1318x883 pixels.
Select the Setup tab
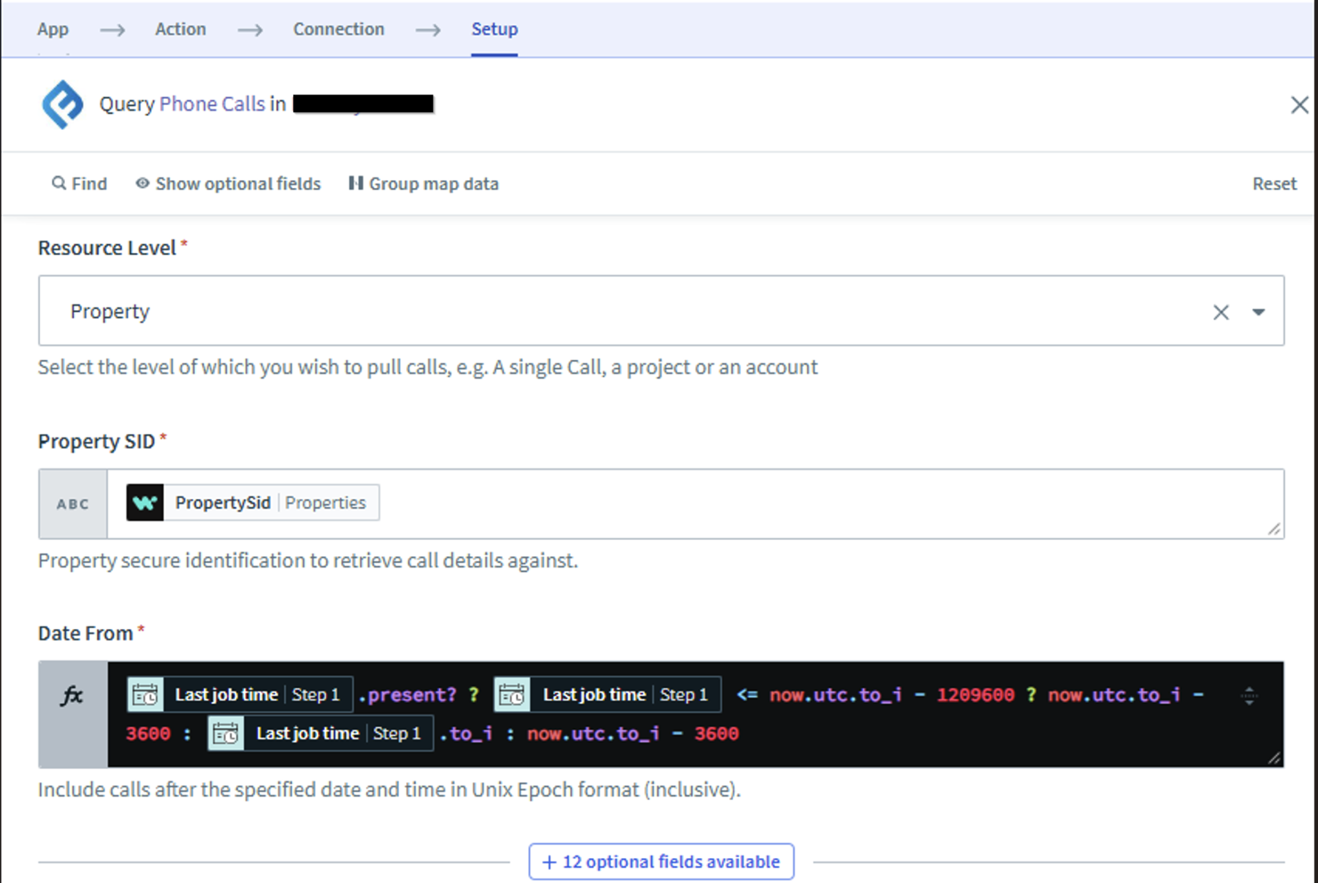tap(494, 29)
